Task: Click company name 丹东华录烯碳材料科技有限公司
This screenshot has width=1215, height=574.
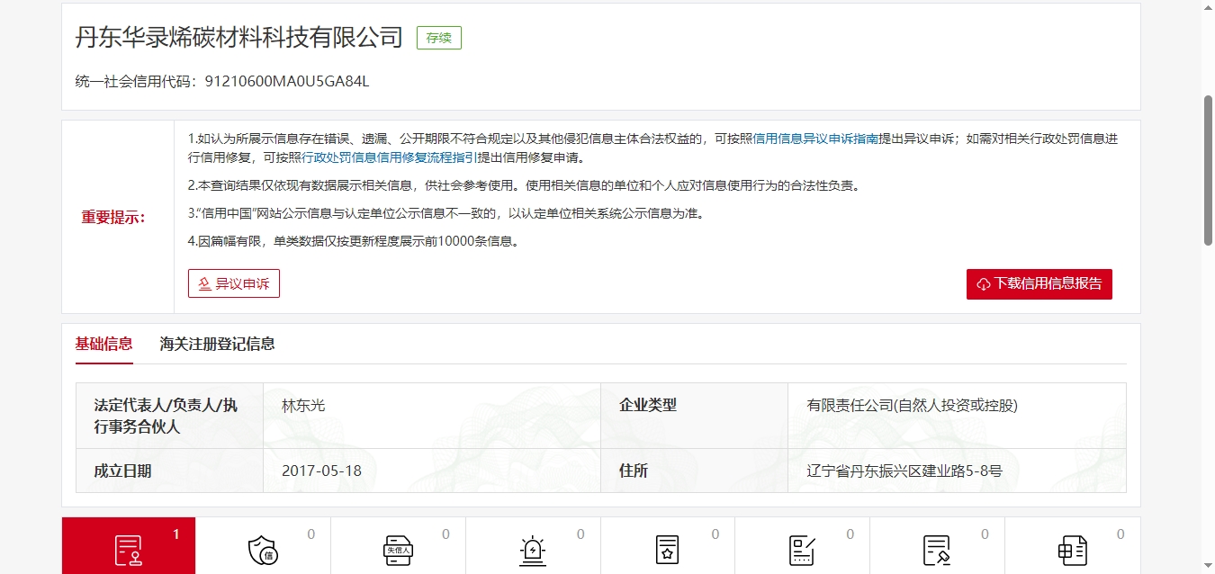Action: [x=239, y=38]
